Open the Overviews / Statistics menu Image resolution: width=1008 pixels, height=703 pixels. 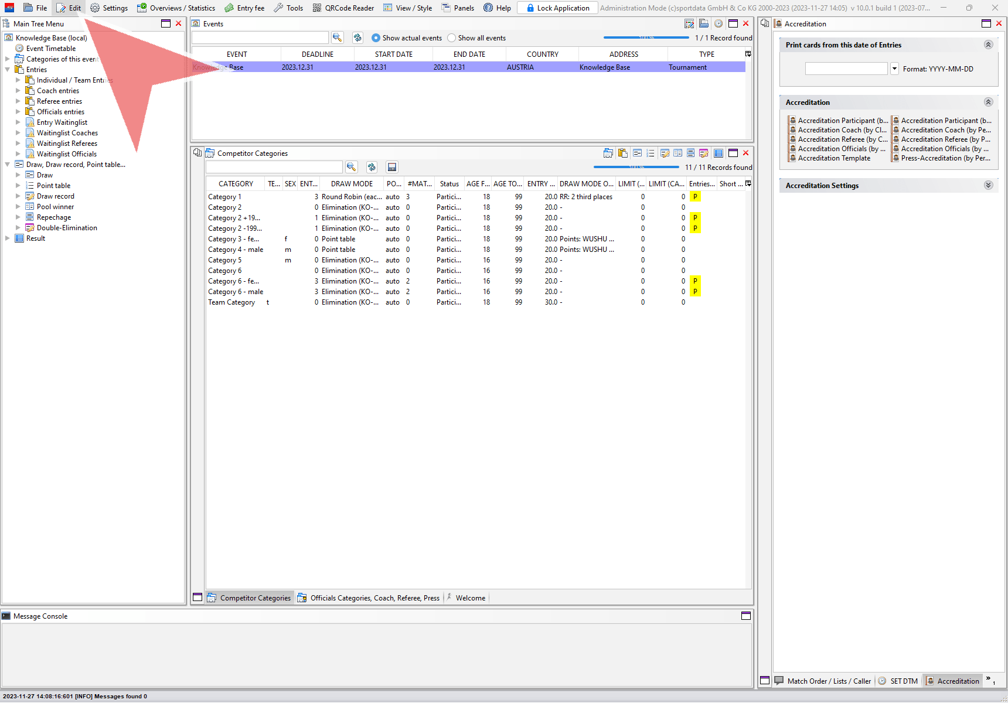pyautogui.click(x=176, y=8)
